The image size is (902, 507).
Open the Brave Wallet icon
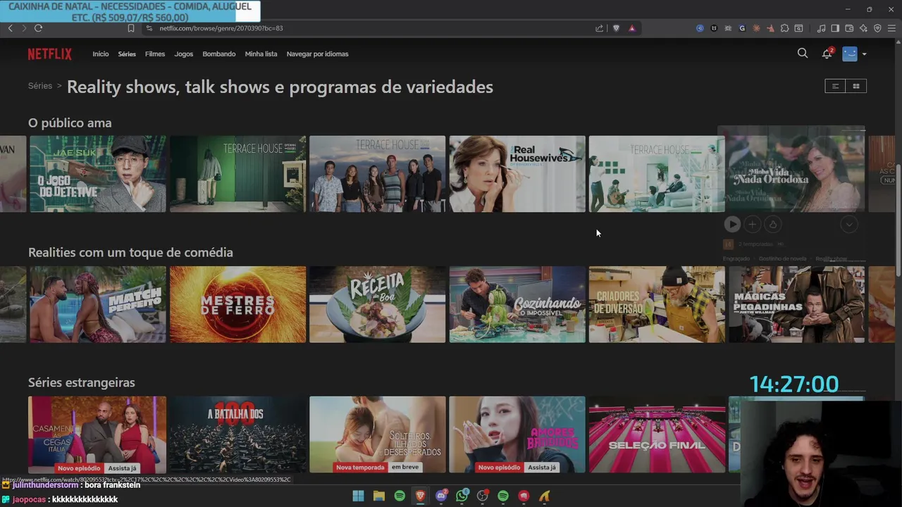coord(849,28)
